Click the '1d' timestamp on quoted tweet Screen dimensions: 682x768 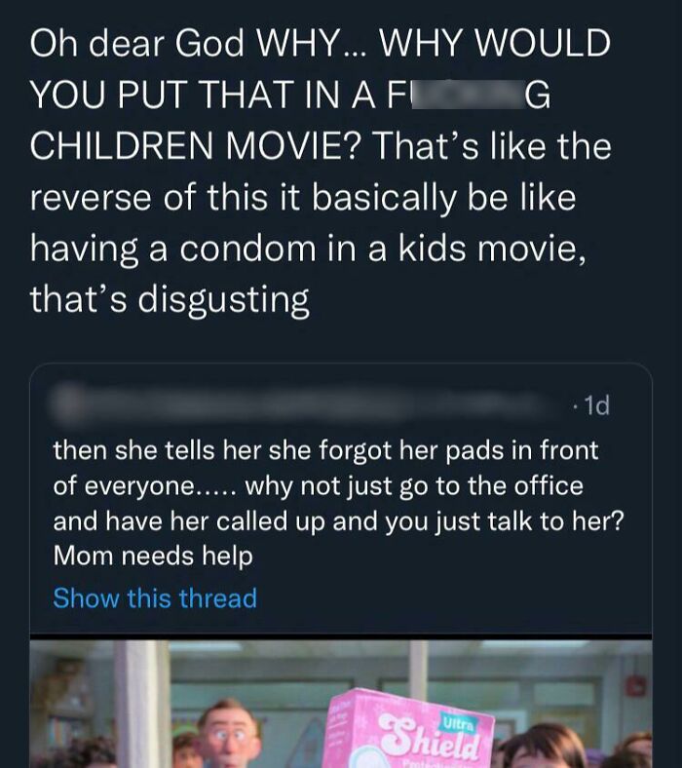coord(597,405)
